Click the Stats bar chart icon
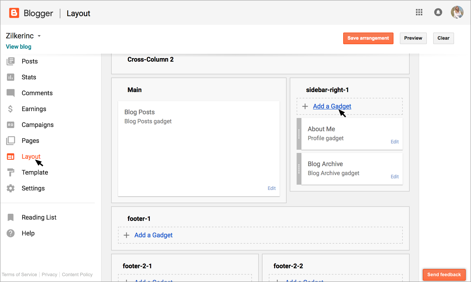 11,77
